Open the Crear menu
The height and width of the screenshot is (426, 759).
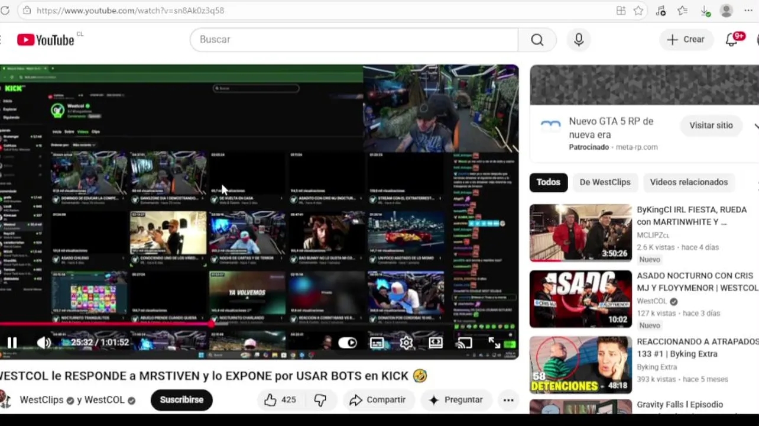pos(686,40)
